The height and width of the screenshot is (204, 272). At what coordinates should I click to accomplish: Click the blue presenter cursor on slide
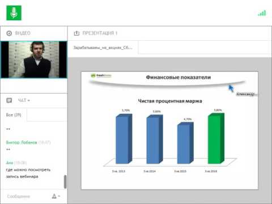(x=231, y=88)
